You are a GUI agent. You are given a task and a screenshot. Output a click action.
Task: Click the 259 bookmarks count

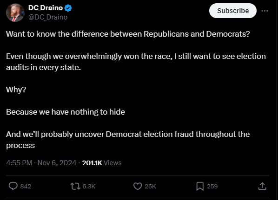coord(212,187)
